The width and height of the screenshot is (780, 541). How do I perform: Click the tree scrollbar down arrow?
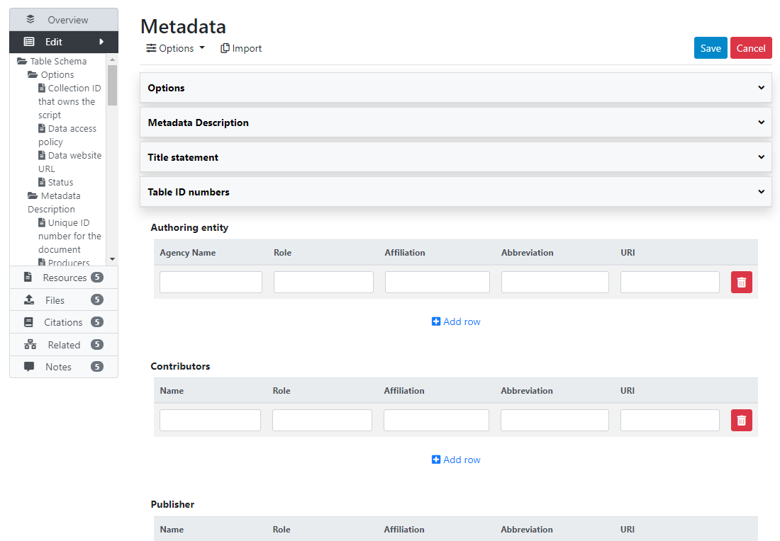pyautogui.click(x=113, y=259)
